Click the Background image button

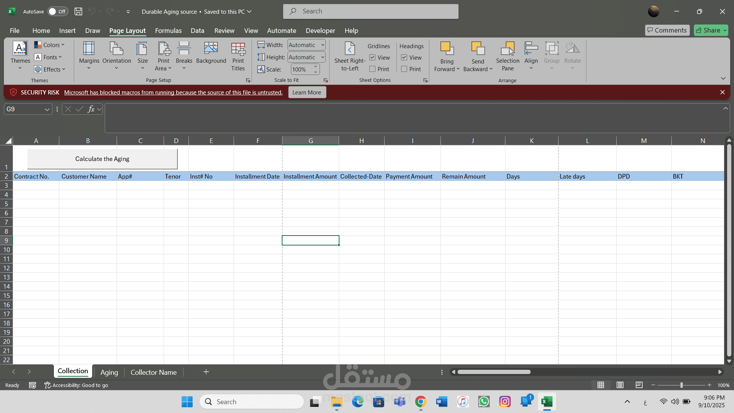[211, 53]
